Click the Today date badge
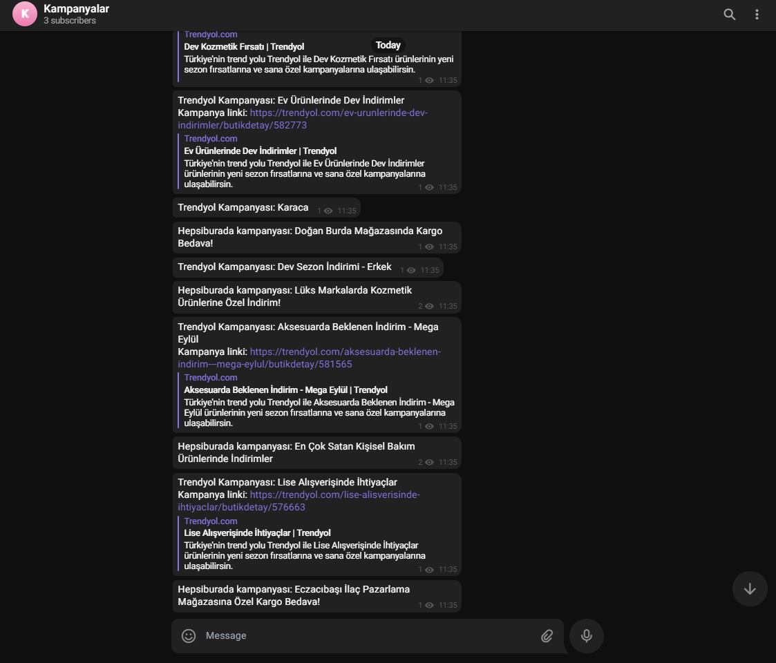This screenshot has height=663, width=776. point(388,45)
